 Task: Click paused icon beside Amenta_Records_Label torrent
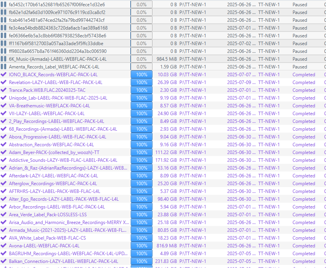pos(4,67)
